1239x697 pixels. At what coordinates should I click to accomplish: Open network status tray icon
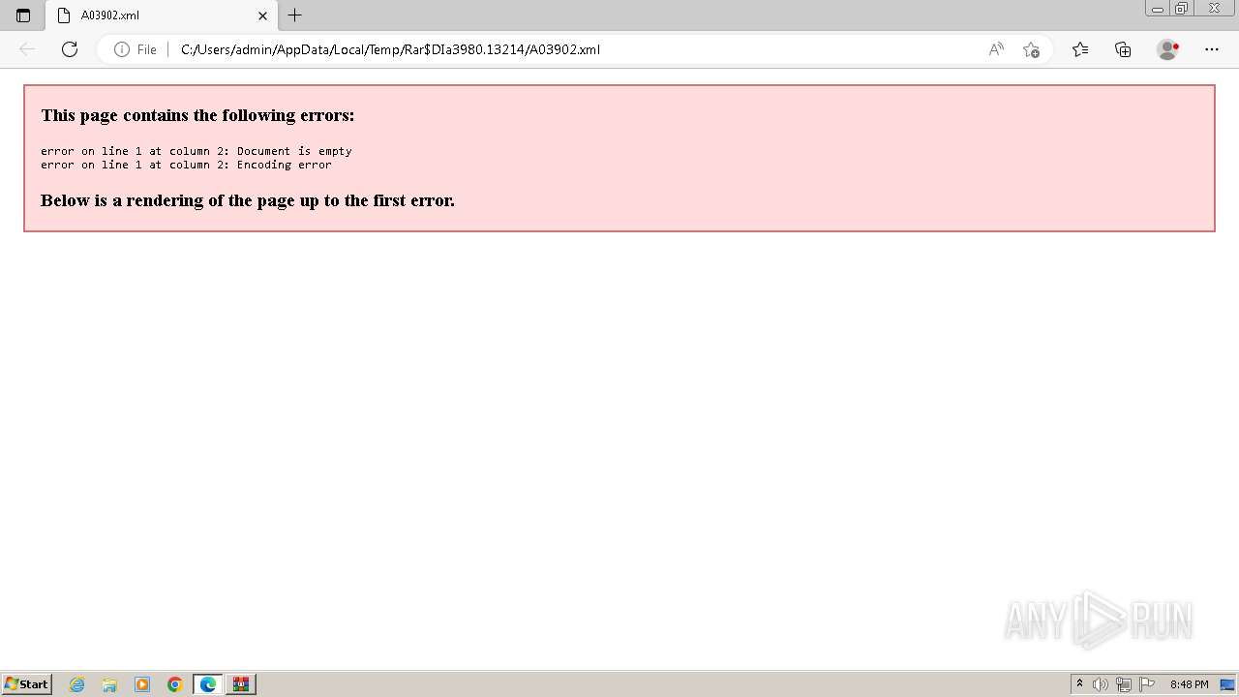coord(1124,684)
